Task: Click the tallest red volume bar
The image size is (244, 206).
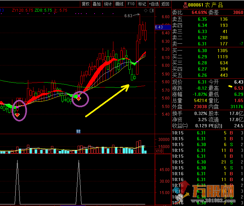Action: coord(140,147)
